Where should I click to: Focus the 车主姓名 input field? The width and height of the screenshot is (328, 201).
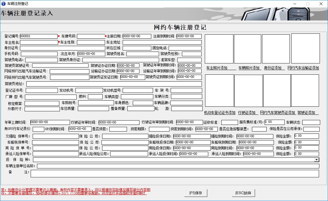39,42
